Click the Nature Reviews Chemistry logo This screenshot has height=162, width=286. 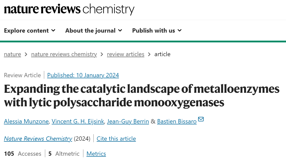pyautogui.click(x=69, y=9)
